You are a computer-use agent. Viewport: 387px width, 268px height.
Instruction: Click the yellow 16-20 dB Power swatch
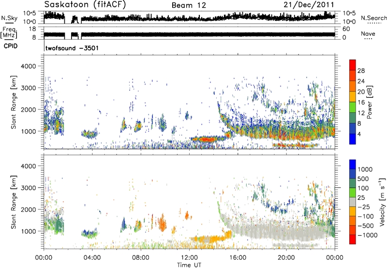[353, 96]
